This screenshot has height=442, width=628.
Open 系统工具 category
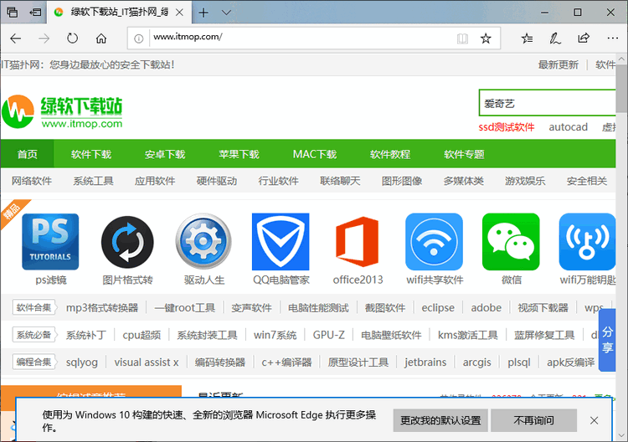93,181
